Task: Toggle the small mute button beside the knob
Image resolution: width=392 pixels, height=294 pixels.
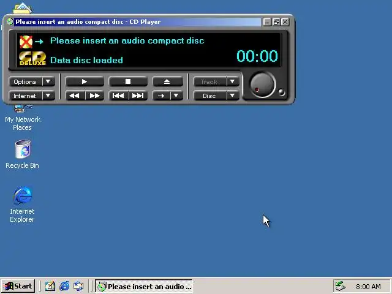Action: (x=281, y=92)
